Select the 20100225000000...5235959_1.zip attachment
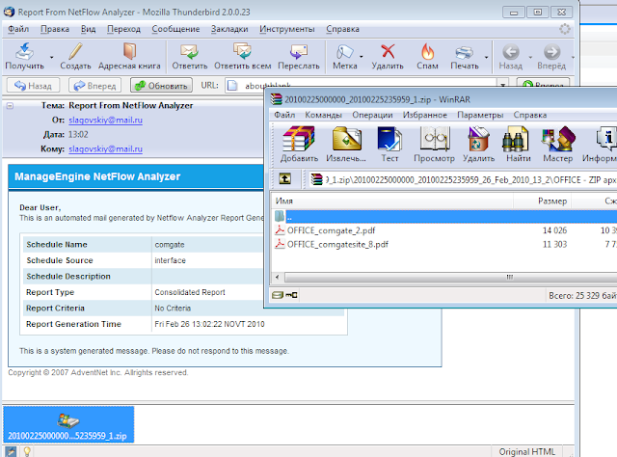Image resolution: width=617 pixels, height=457 pixels. (x=68, y=425)
